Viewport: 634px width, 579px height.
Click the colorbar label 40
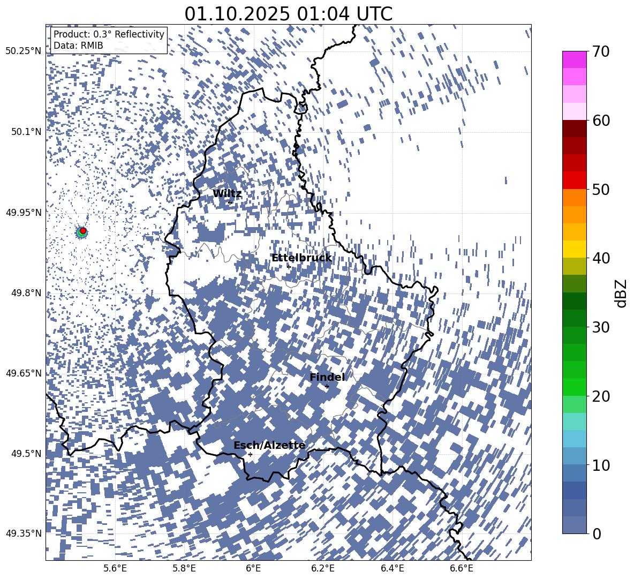[x=601, y=258]
